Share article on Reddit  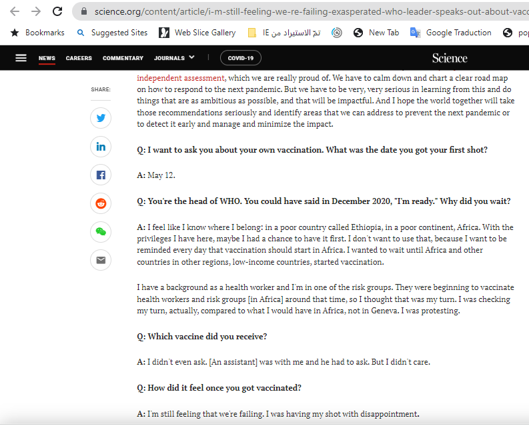[x=101, y=203]
